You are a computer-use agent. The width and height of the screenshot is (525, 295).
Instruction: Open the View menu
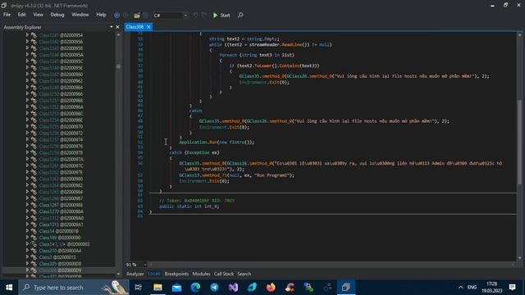[x=39, y=15]
